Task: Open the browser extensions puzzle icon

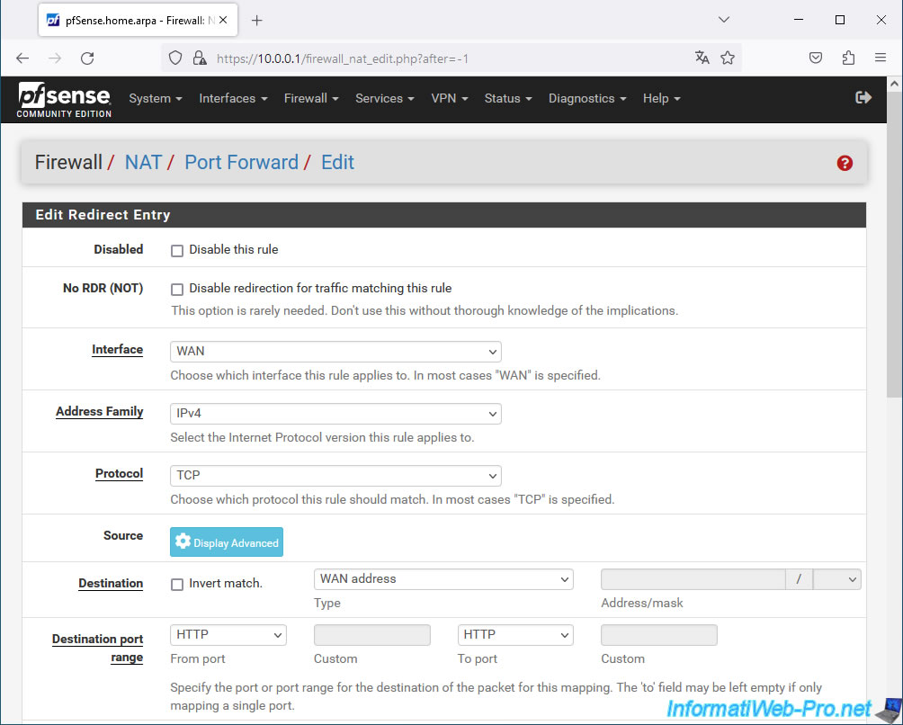Action: [x=848, y=58]
